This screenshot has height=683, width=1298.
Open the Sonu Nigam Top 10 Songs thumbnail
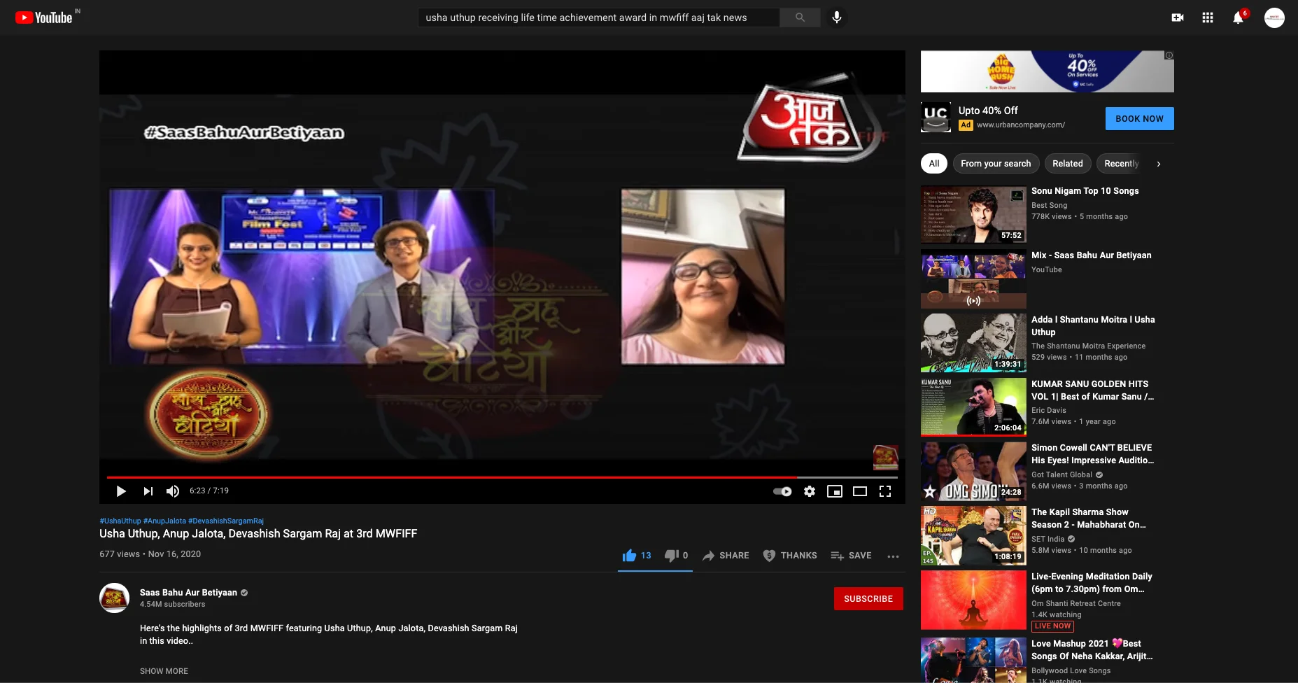973,214
